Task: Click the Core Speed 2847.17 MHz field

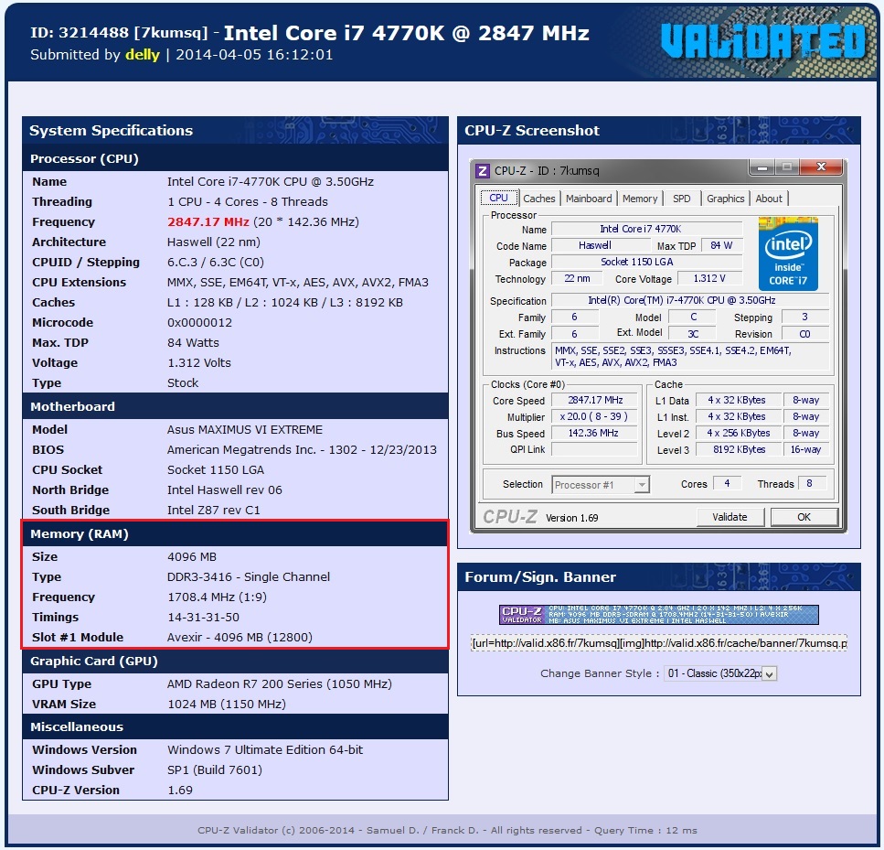Action: click(595, 400)
